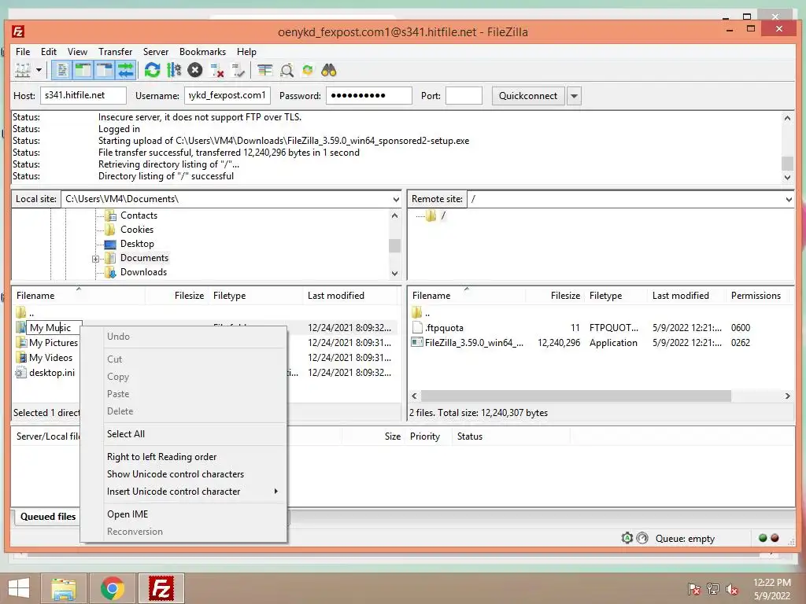Open the Site Manager dropdown arrow

[x=39, y=70]
